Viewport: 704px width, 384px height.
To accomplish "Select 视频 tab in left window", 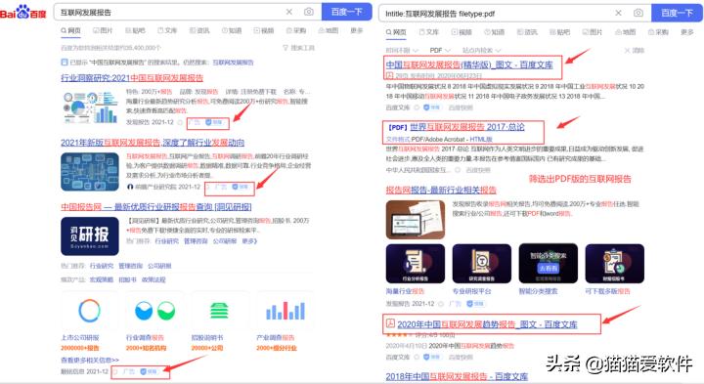I will [264, 30].
